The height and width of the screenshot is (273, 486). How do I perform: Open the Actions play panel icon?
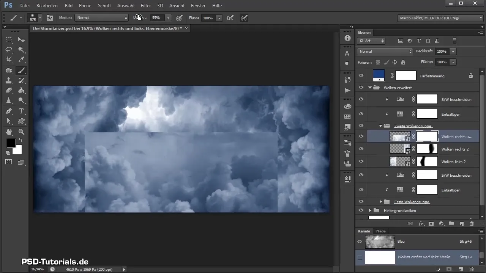point(347,90)
